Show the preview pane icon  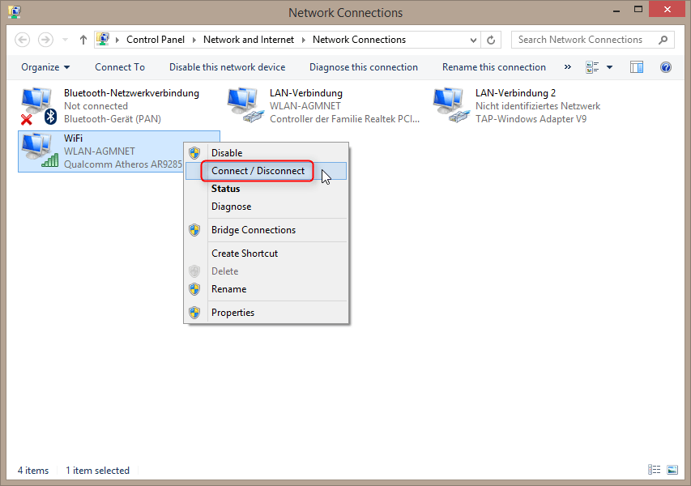pyautogui.click(x=637, y=67)
